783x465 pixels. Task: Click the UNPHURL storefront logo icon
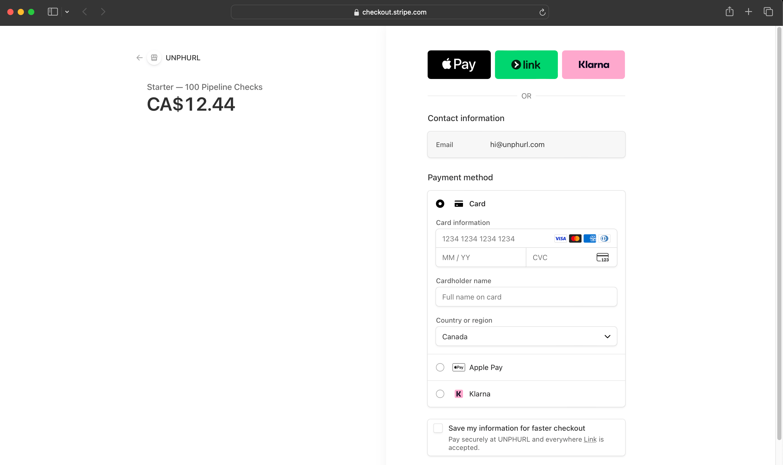(x=154, y=58)
